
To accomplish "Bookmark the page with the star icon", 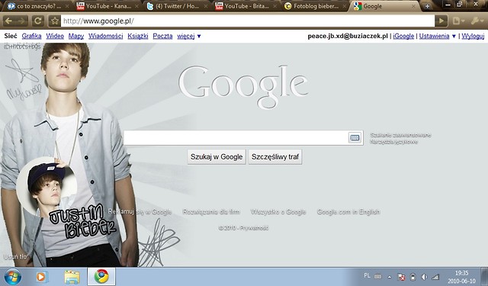I will pos(54,21).
